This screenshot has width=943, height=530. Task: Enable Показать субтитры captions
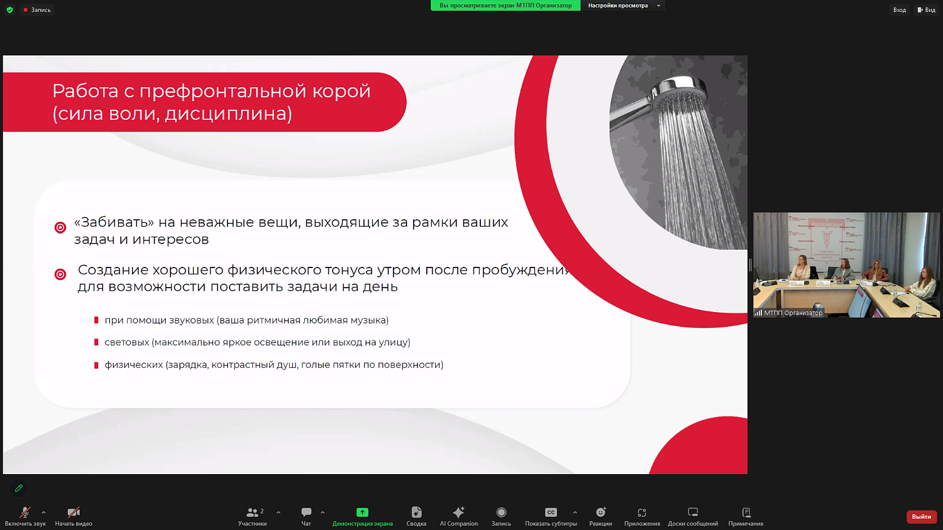coord(551,516)
